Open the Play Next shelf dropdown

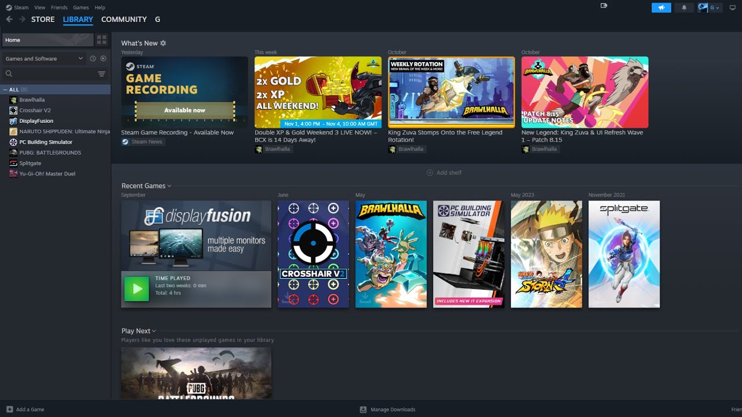tap(154, 331)
